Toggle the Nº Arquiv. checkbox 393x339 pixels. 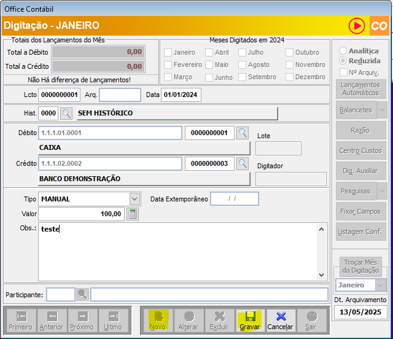tap(343, 72)
